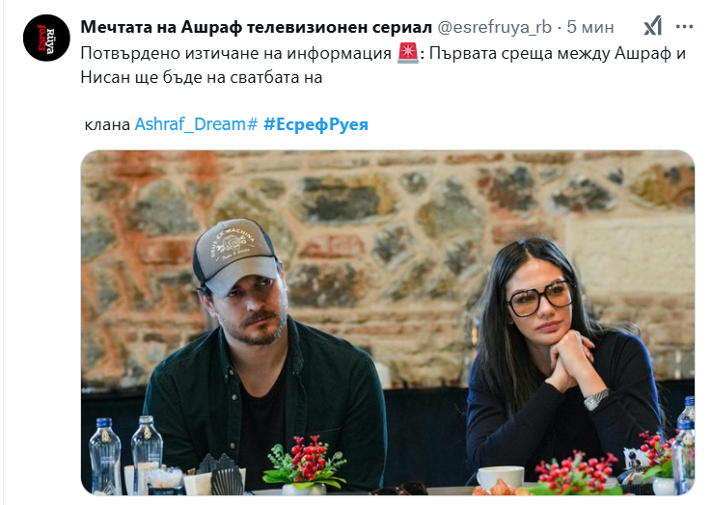Click the man's Deus Ex Machina cap in photo

(235, 256)
